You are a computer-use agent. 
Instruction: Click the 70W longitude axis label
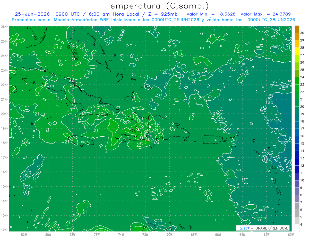tap(169, 234)
